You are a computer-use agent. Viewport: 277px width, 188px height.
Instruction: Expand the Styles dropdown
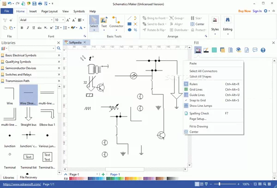coord(215,32)
